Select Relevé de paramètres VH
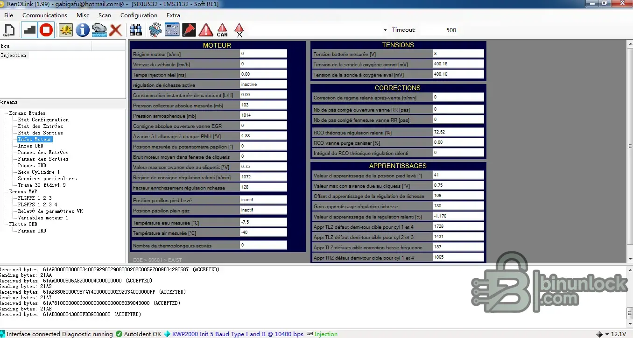Image resolution: width=633 pixels, height=338 pixels. pyautogui.click(x=50, y=211)
